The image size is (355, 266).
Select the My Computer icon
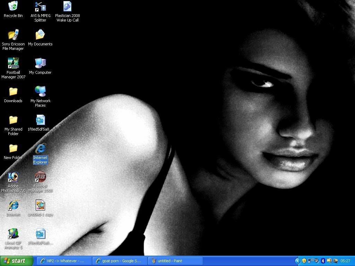pos(40,66)
